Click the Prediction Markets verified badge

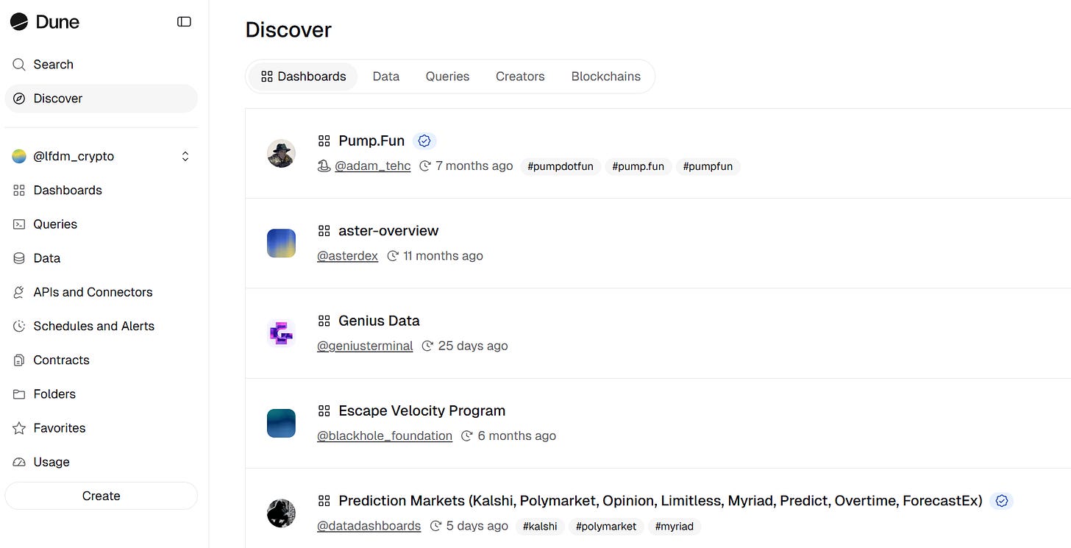tap(1001, 501)
